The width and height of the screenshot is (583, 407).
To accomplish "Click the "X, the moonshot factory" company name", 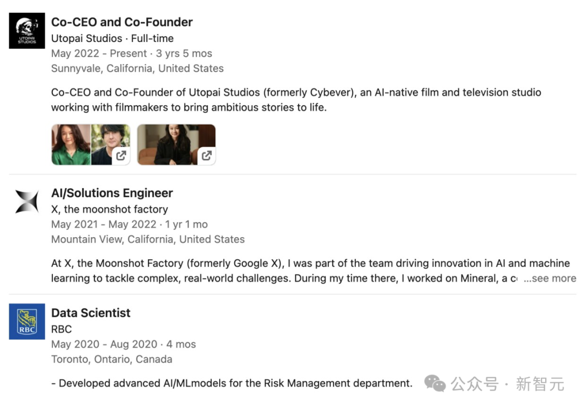I will pos(110,209).
